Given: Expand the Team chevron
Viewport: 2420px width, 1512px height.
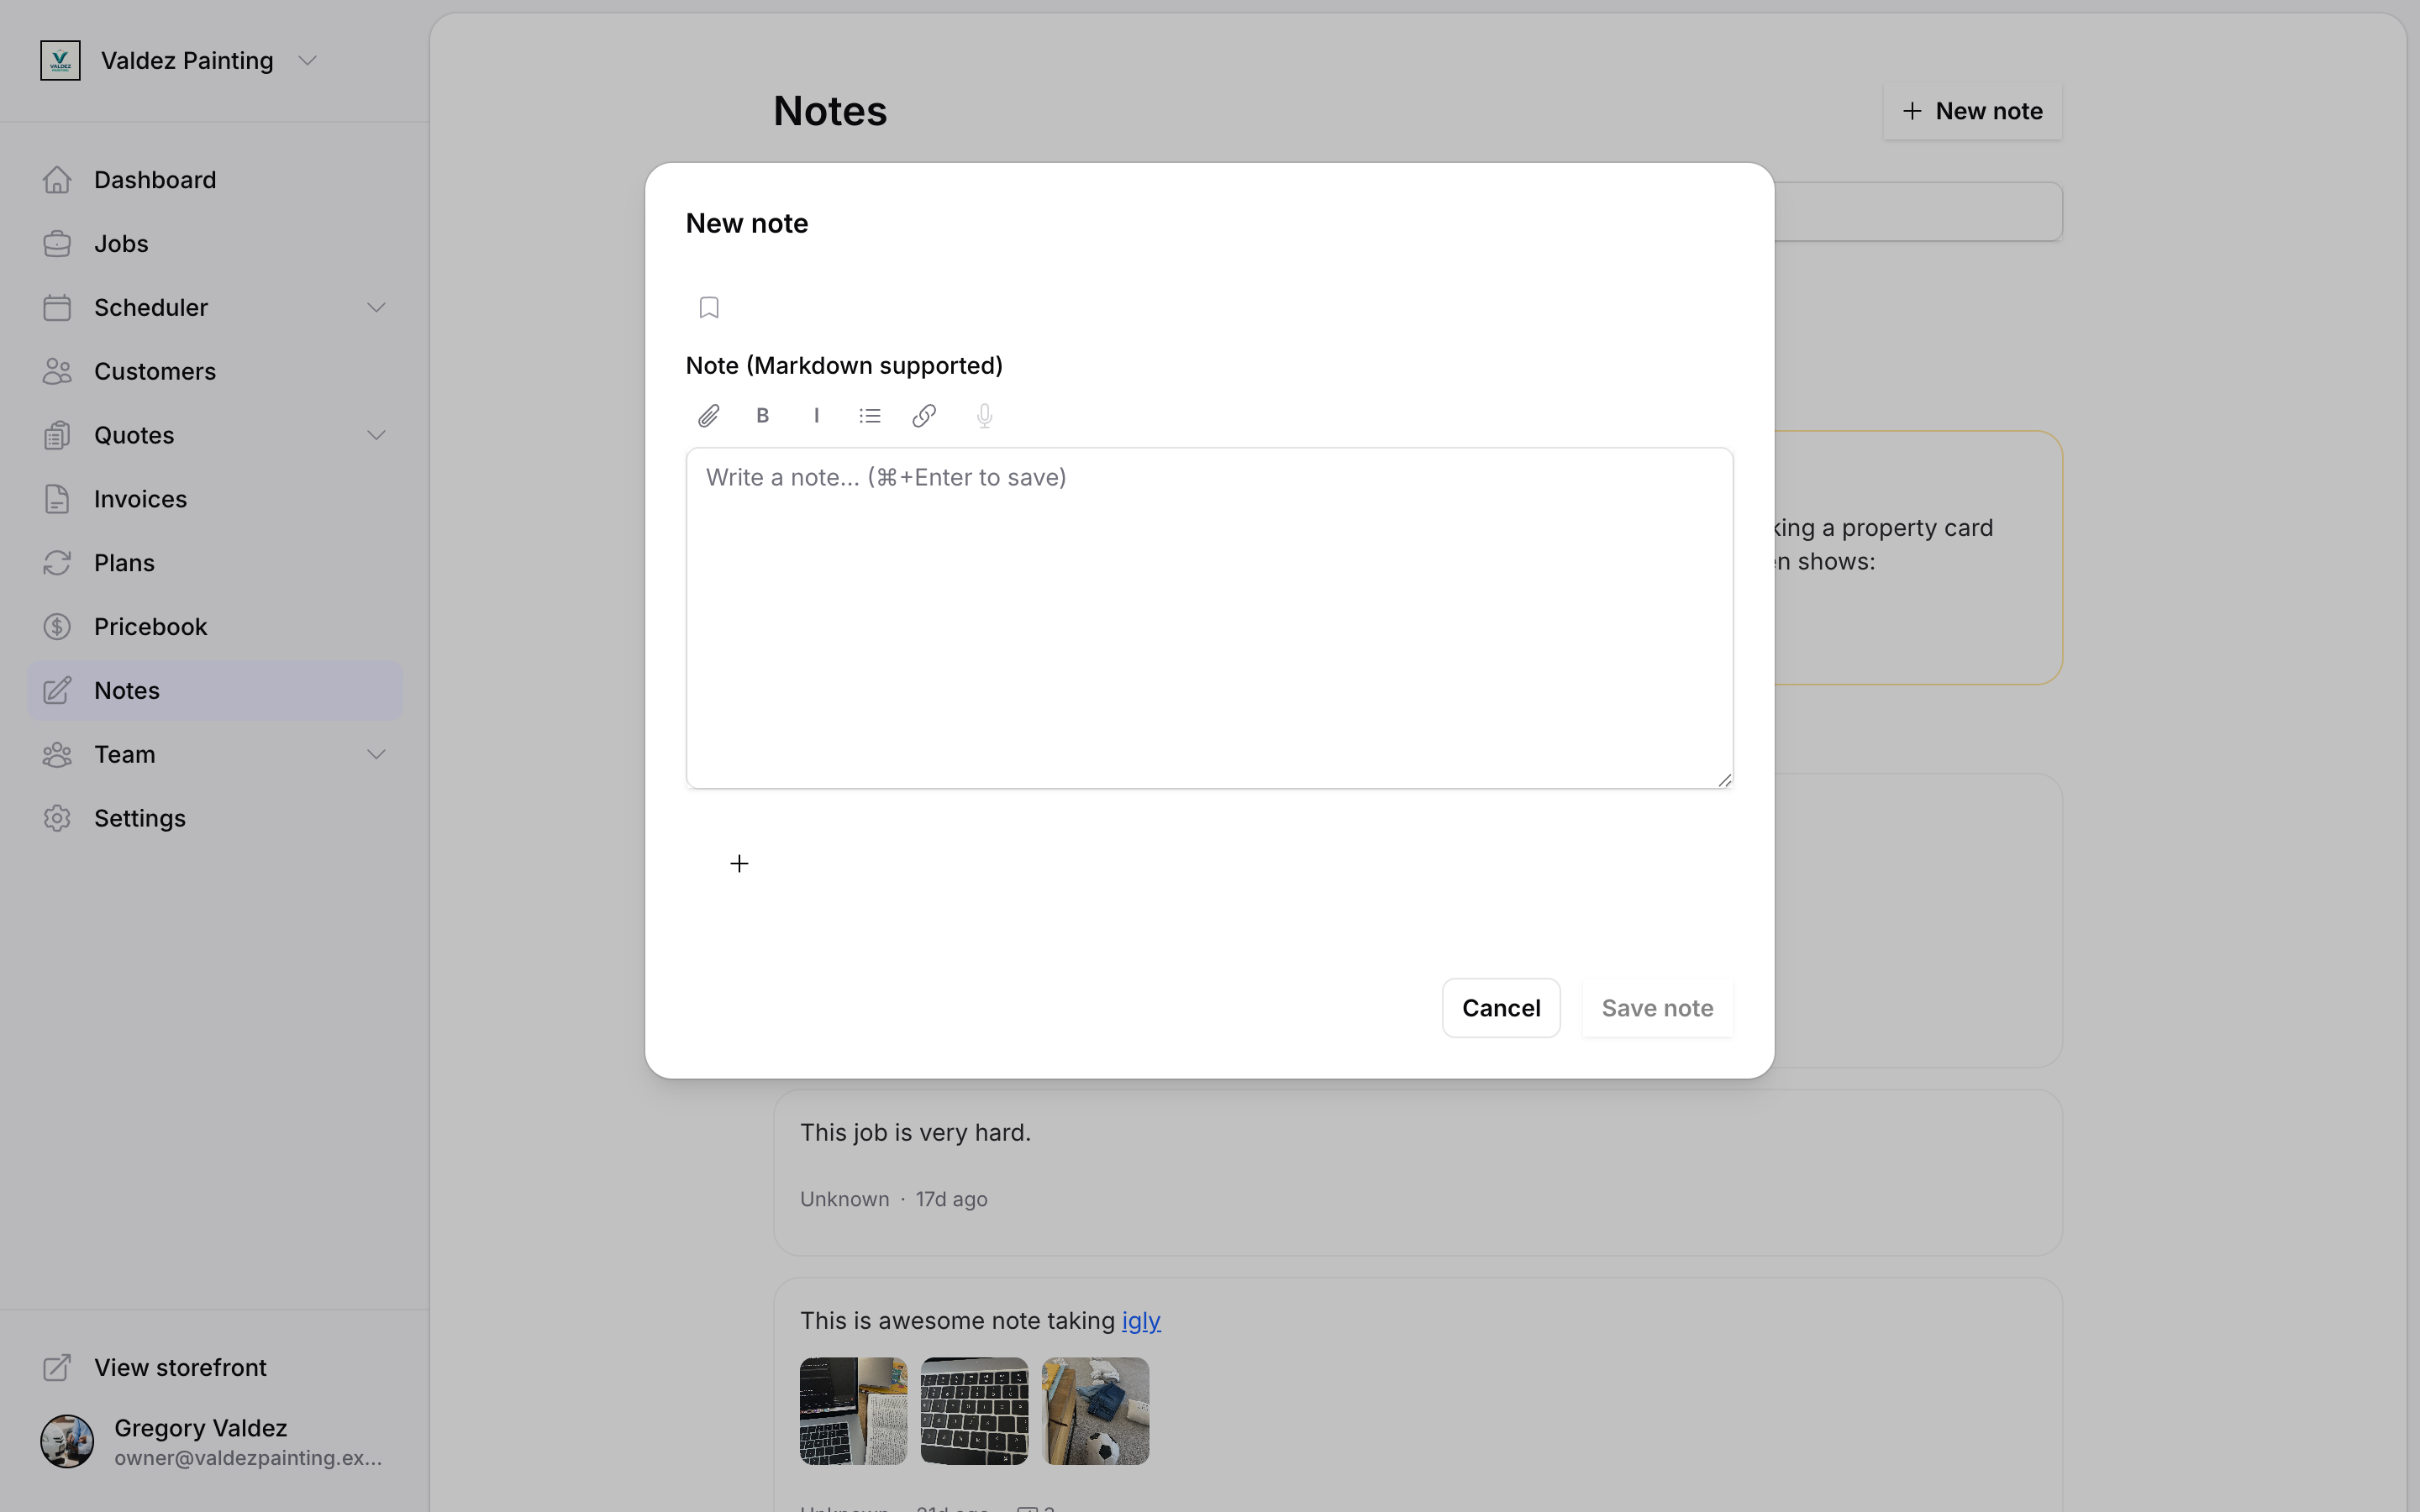Looking at the screenshot, I should (376, 755).
